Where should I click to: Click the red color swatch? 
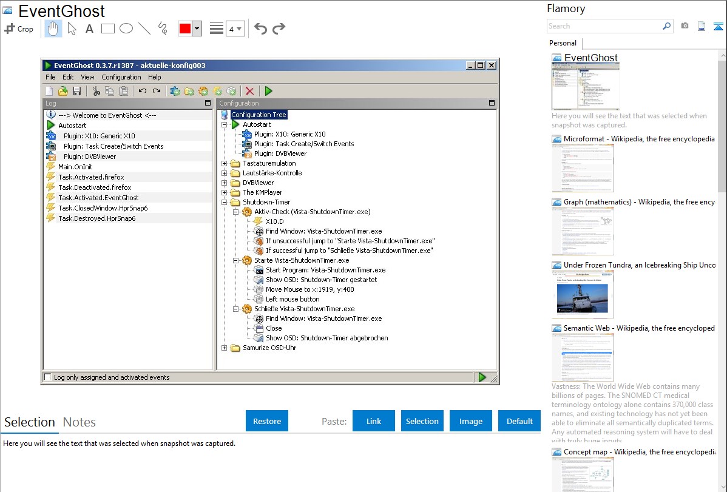[x=185, y=29]
